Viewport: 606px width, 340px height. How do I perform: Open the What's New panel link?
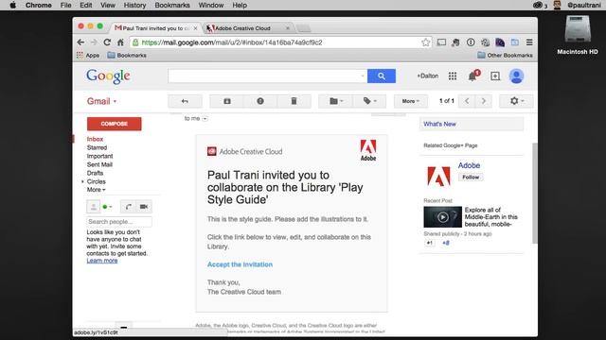tap(439, 124)
